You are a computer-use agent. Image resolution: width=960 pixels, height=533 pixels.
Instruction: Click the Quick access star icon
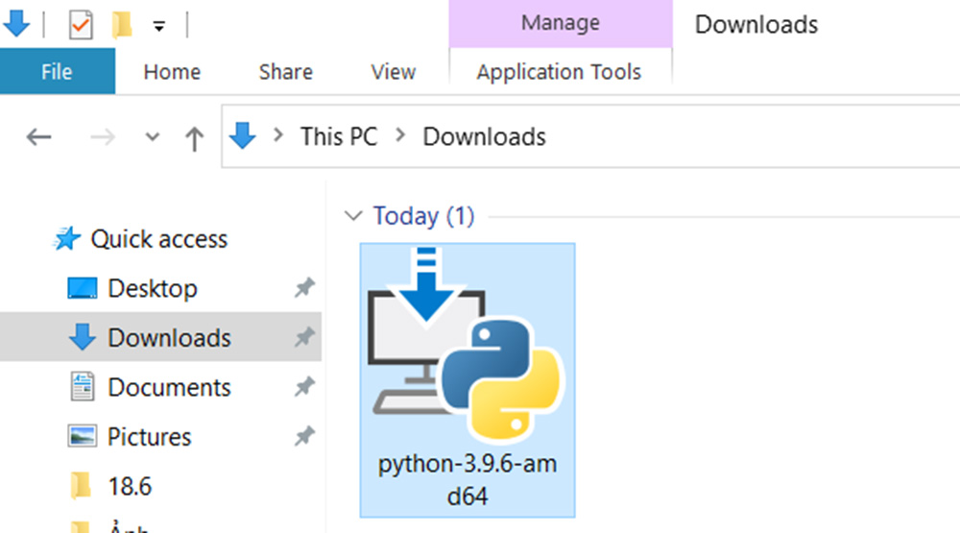pos(67,239)
